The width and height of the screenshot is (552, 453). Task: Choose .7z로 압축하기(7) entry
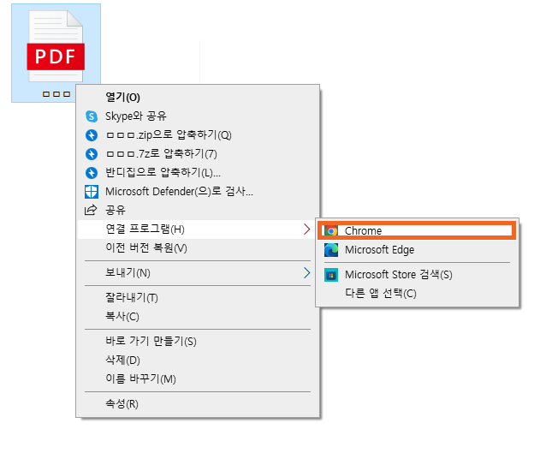click(x=198, y=154)
